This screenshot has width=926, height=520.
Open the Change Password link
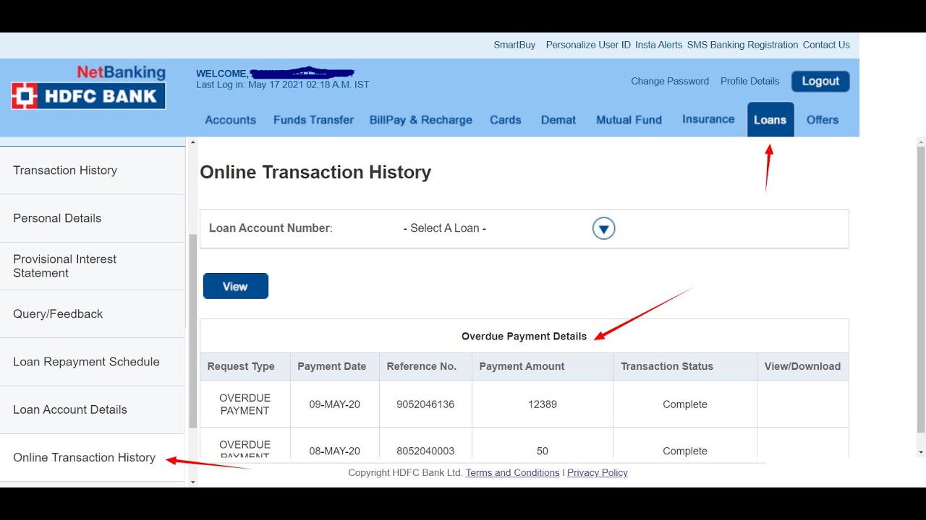pos(670,82)
